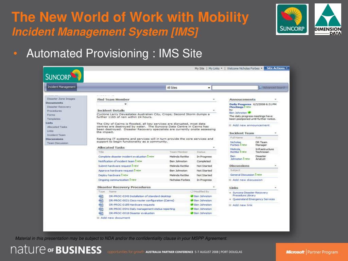This screenshot has height=261, width=348.
Task: Open document icon for DR-PROC-0018 Disaster evaluation
Action: click(101, 213)
